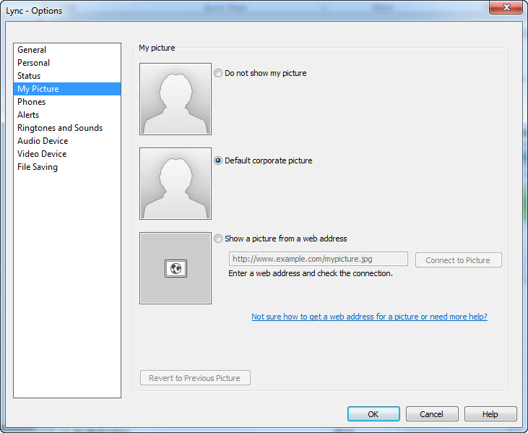528x433 pixels.
Task: Go to the Alerts settings page
Action: coord(67,115)
